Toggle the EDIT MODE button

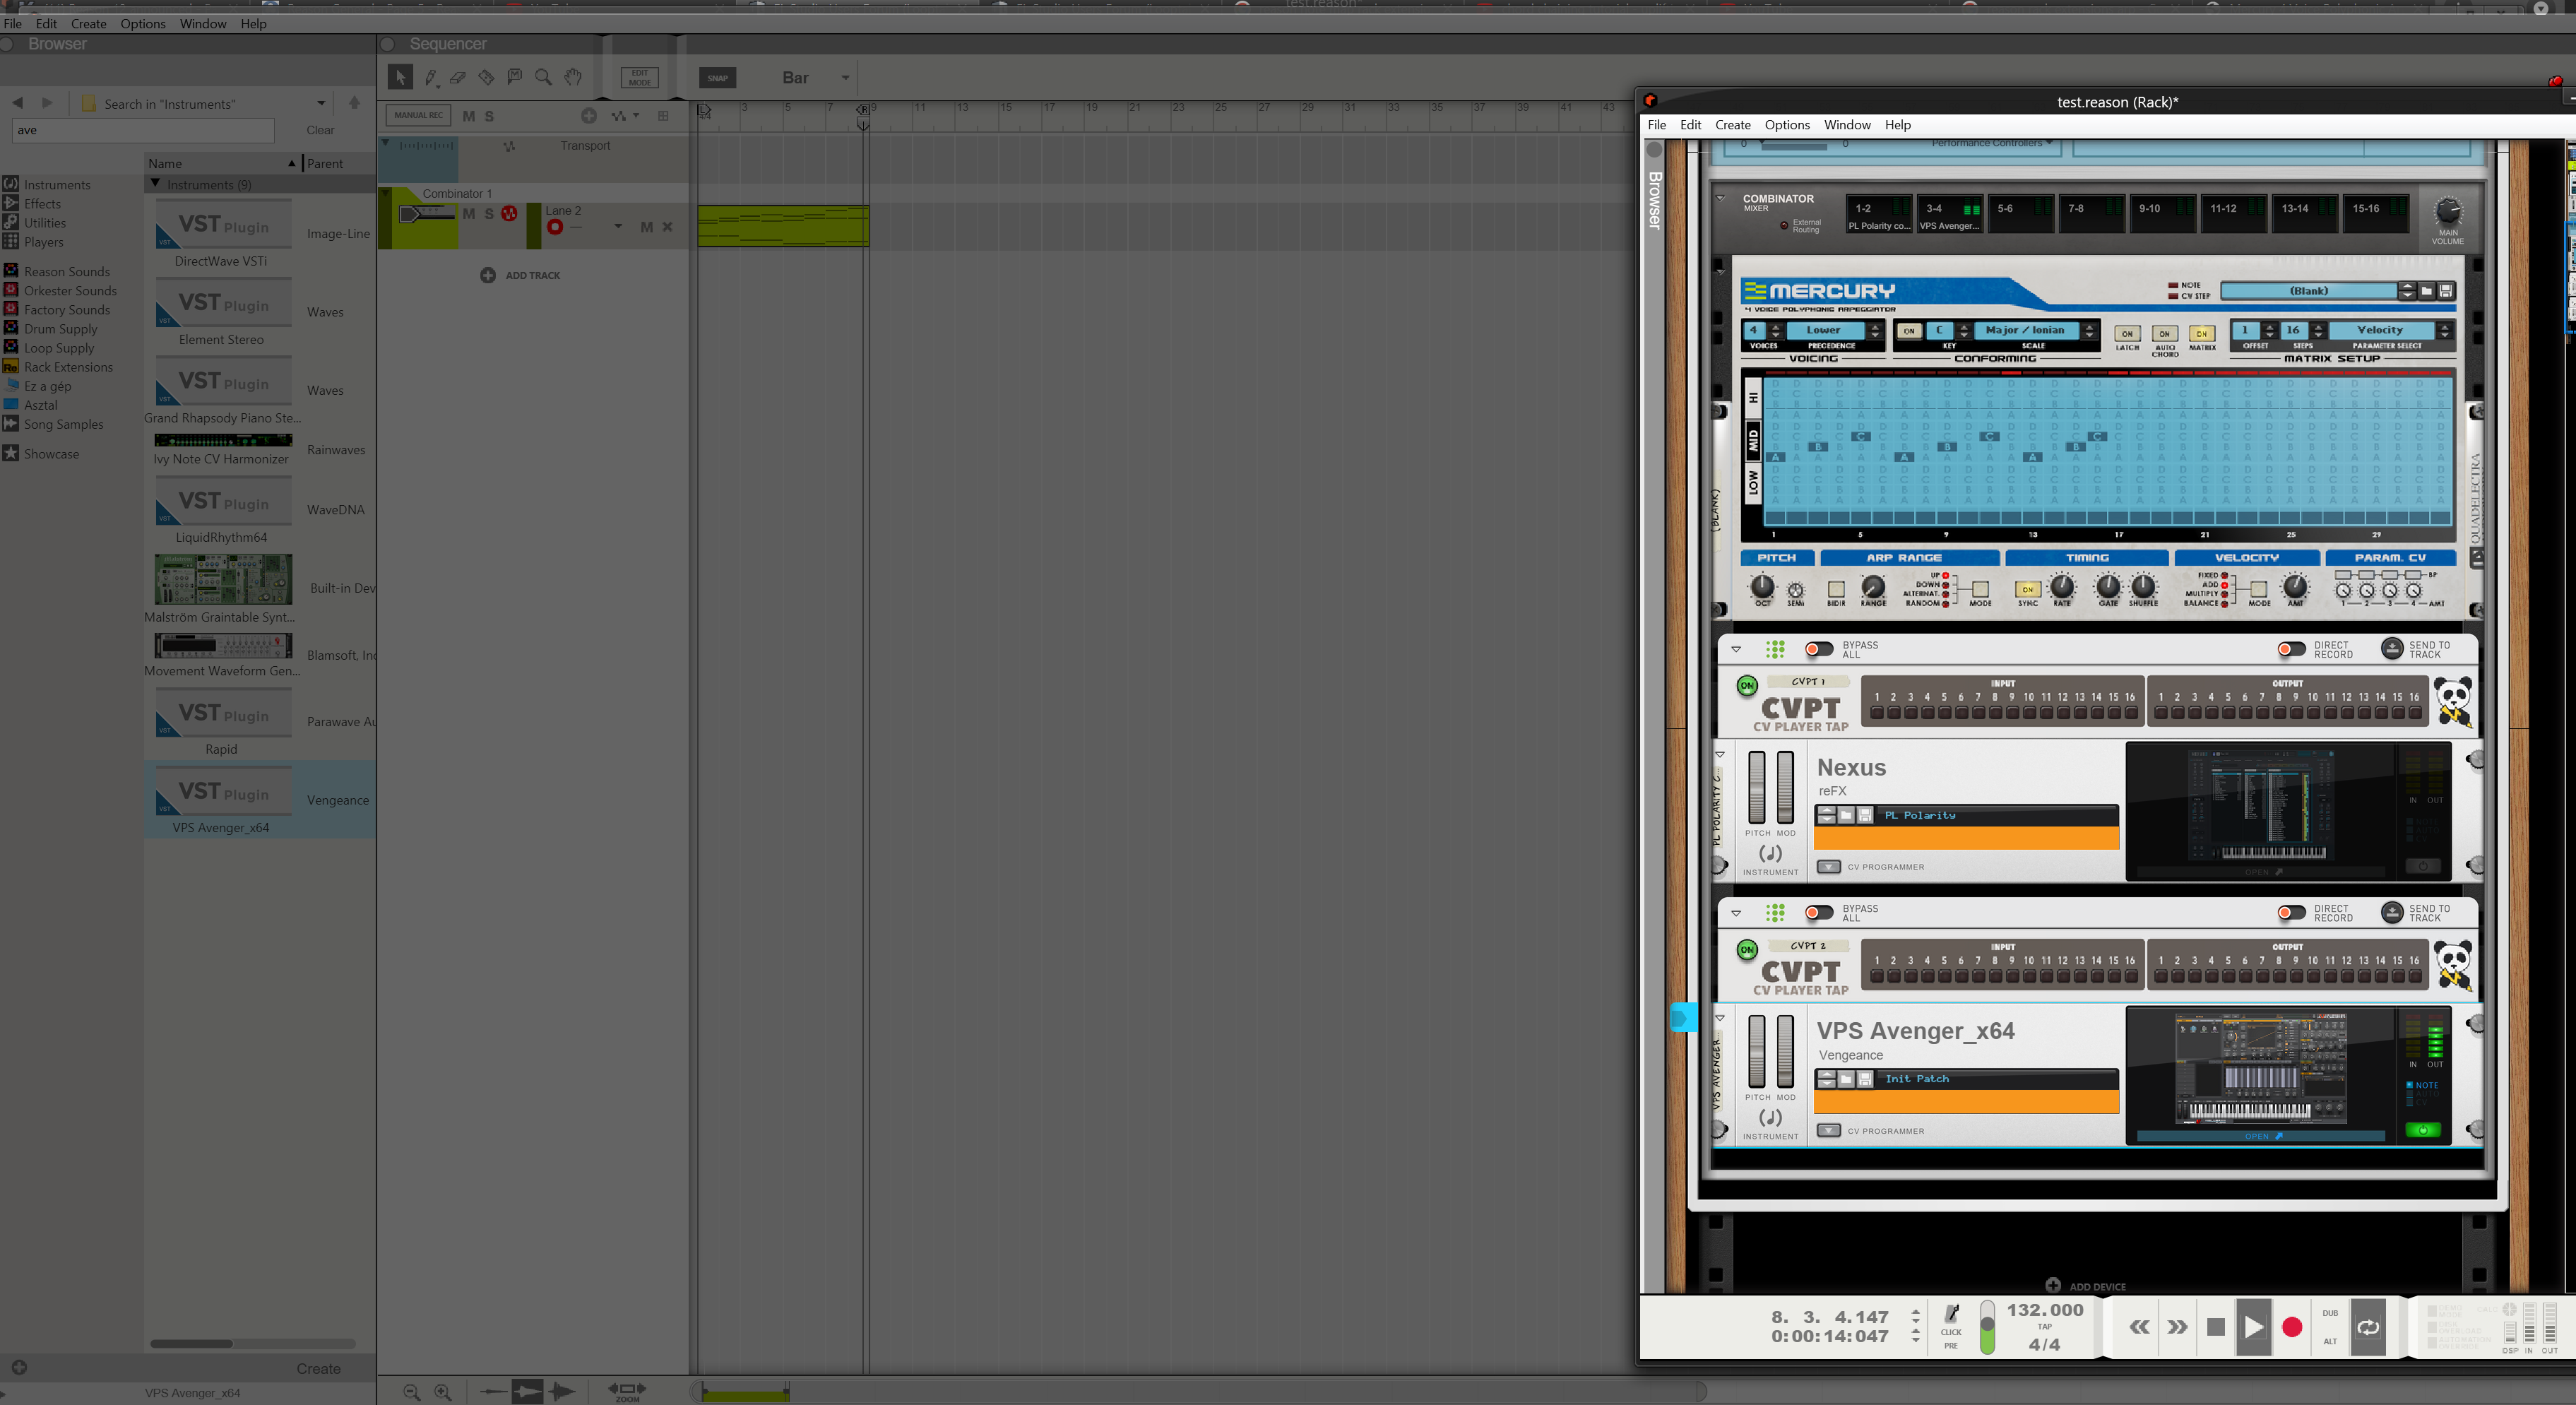pyautogui.click(x=639, y=78)
